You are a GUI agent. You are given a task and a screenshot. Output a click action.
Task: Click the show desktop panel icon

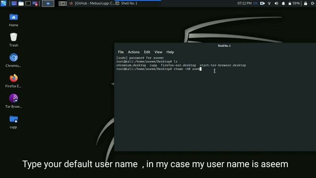(14, 3)
